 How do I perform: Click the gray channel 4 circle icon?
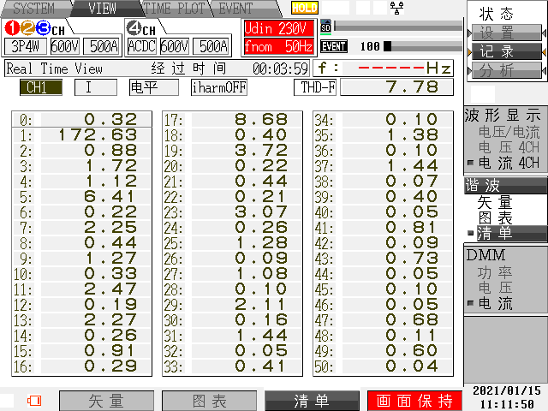click(134, 28)
